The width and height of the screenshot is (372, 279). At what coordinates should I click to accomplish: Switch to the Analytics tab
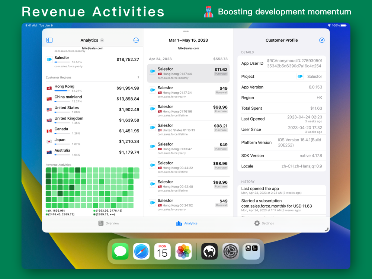click(187, 223)
